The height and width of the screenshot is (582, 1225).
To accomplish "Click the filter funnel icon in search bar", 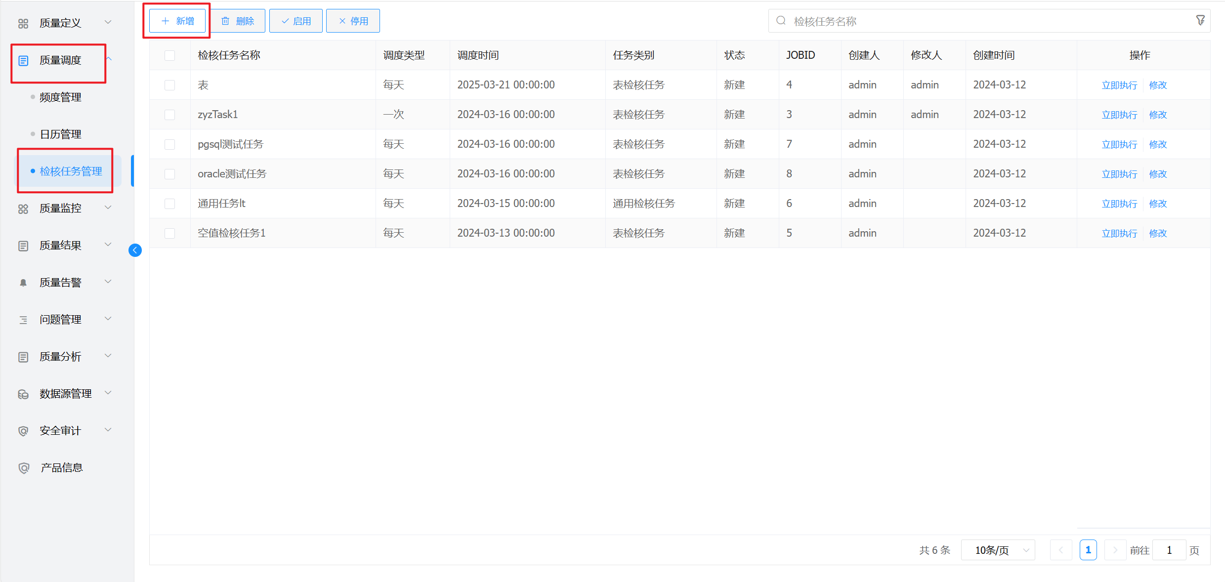I will tap(1200, 20).
